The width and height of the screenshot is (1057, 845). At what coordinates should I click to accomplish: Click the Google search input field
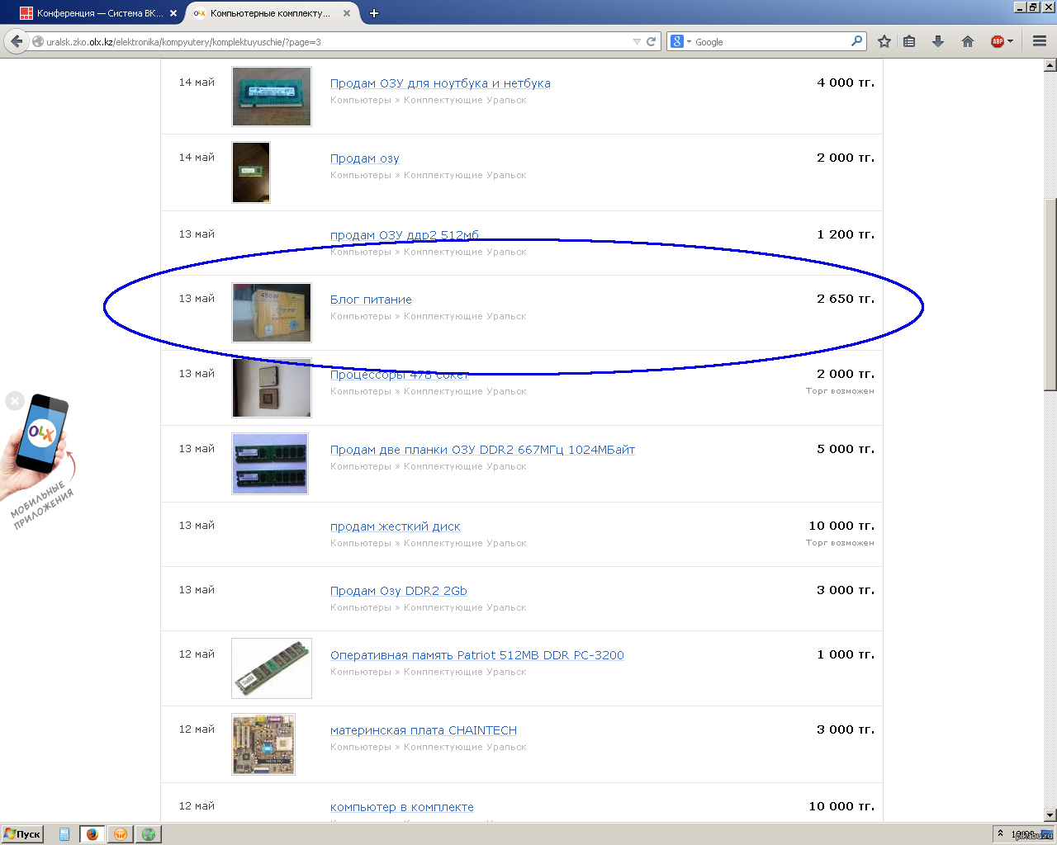tap(768, 41)
